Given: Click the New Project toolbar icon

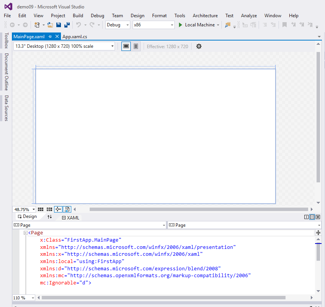Looking at the screenshot, I should tap(37, 25).
